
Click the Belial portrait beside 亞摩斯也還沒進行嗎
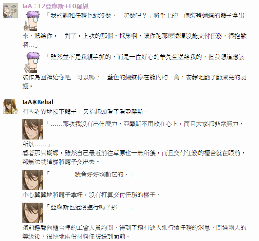[x=33, y=213]
